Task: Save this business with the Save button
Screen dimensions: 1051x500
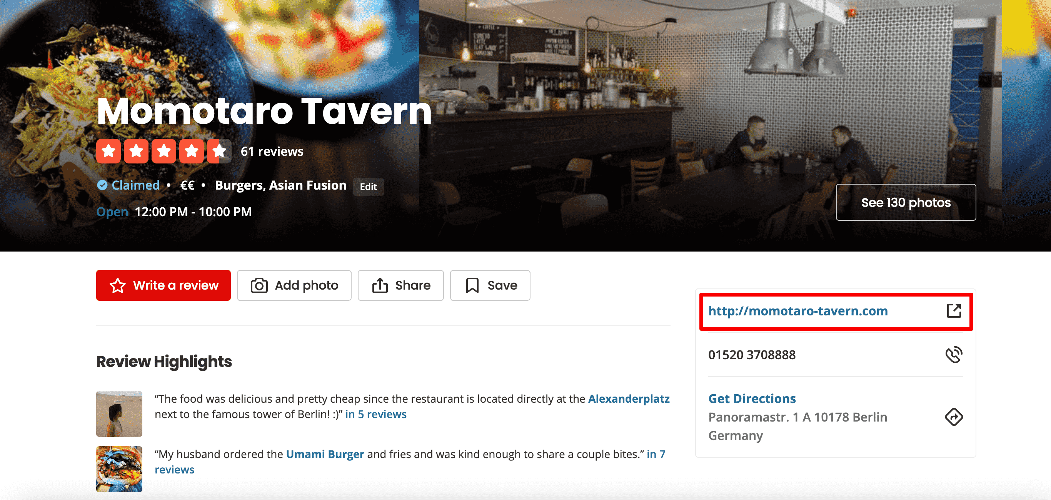Action: 490,285
